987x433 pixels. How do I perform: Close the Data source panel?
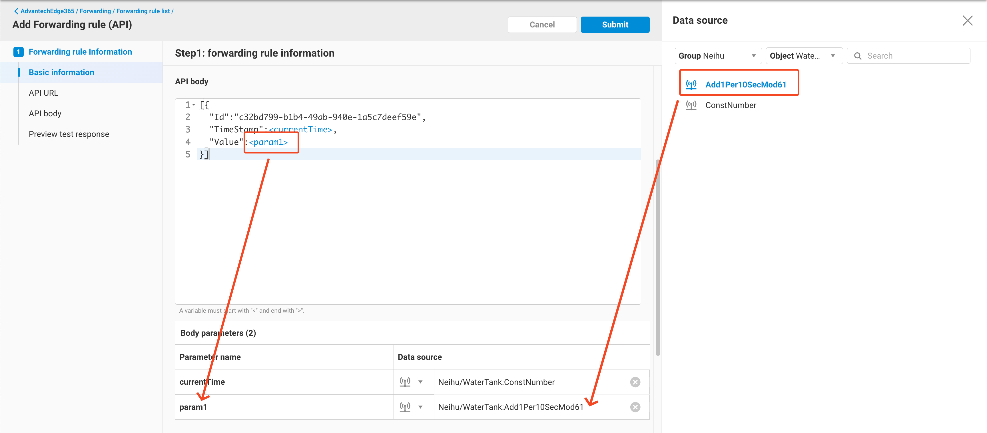[x=968, y=21]
